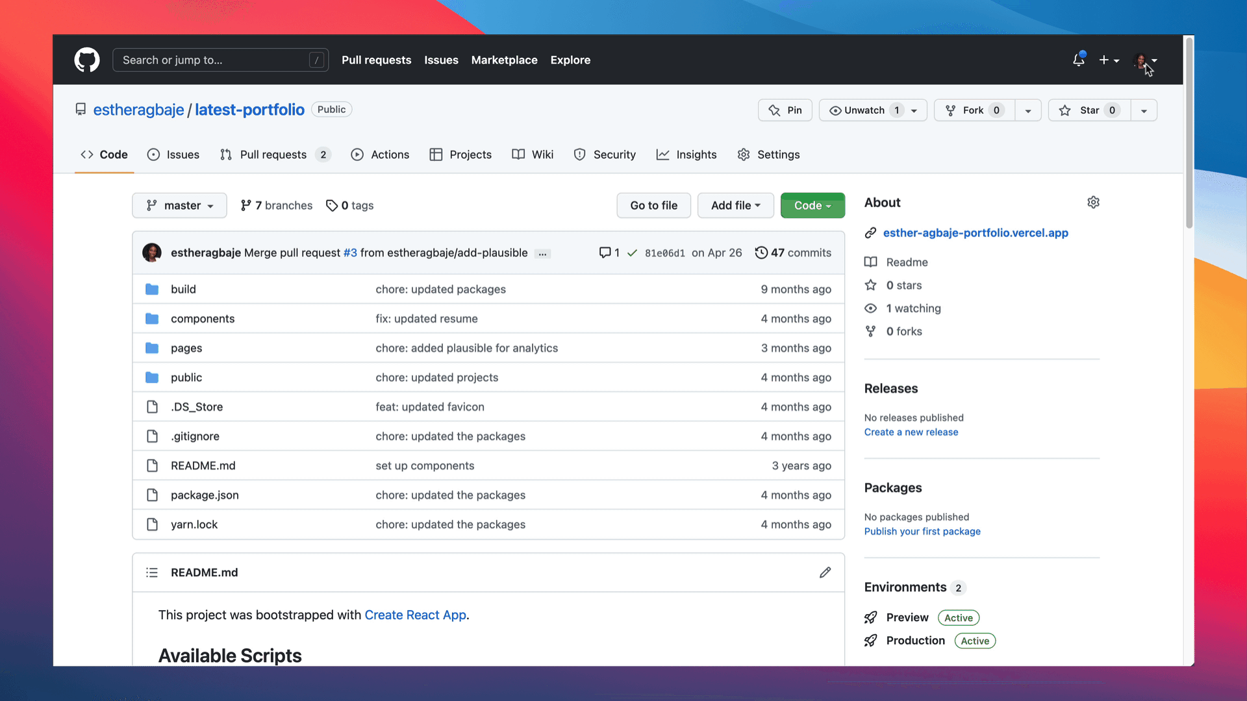Click the Readme book icon
Viewport: 1247px width, 701px height.
click(x=870, y=262)
